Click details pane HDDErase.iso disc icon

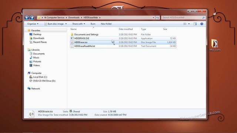tap(31, 114)
